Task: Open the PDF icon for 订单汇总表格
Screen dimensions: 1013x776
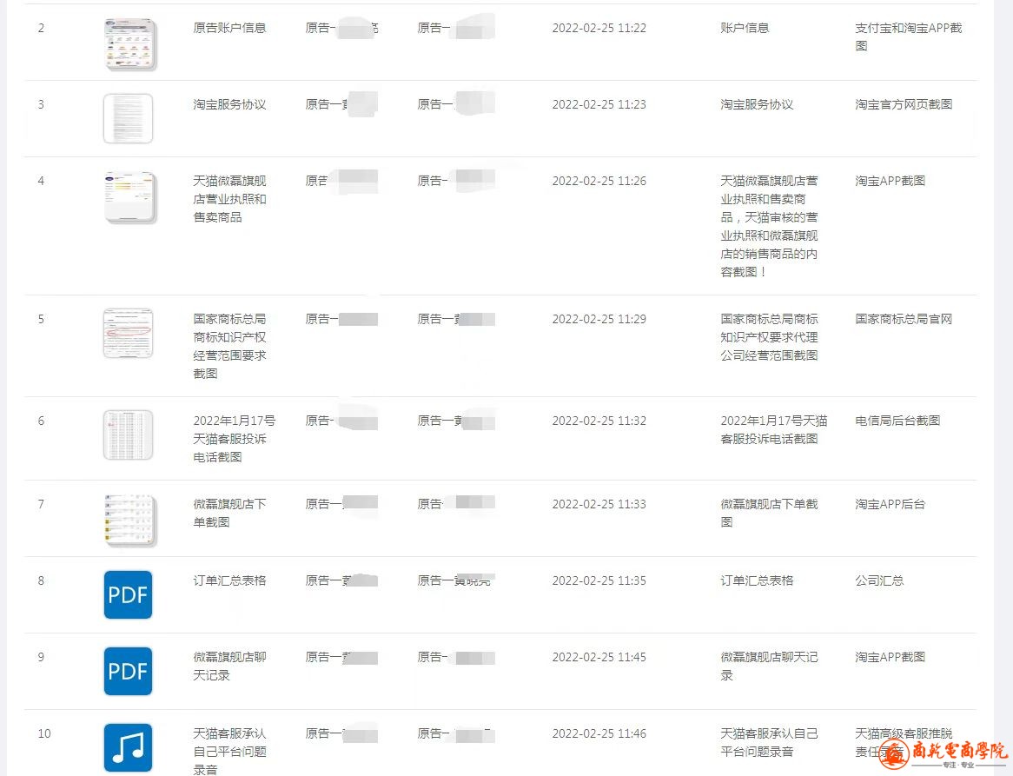Action: pos(128,594)
